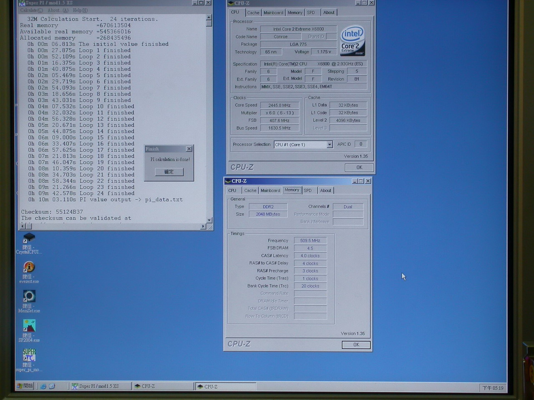Viewport: 534px width, 400px height.
Task: Open the Calculate menu in Super PI
Action: click(31, 10)
